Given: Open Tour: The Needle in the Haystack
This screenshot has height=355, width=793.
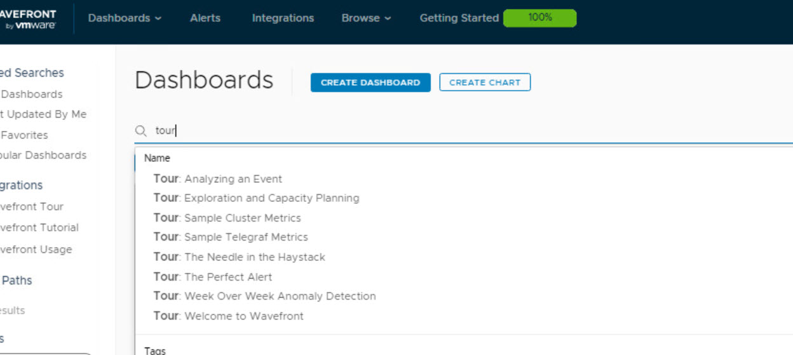Looking at the screenshot, I should 239,257.
